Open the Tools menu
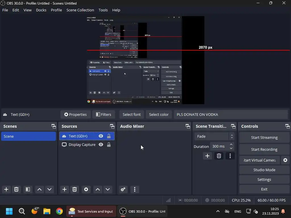The image size is (291, 218). (103, 10)
